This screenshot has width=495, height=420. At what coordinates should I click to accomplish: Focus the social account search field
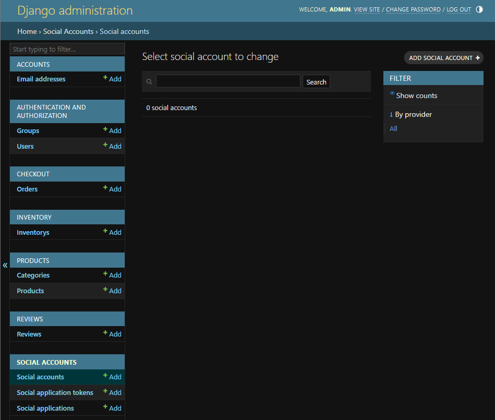(228, 81)
